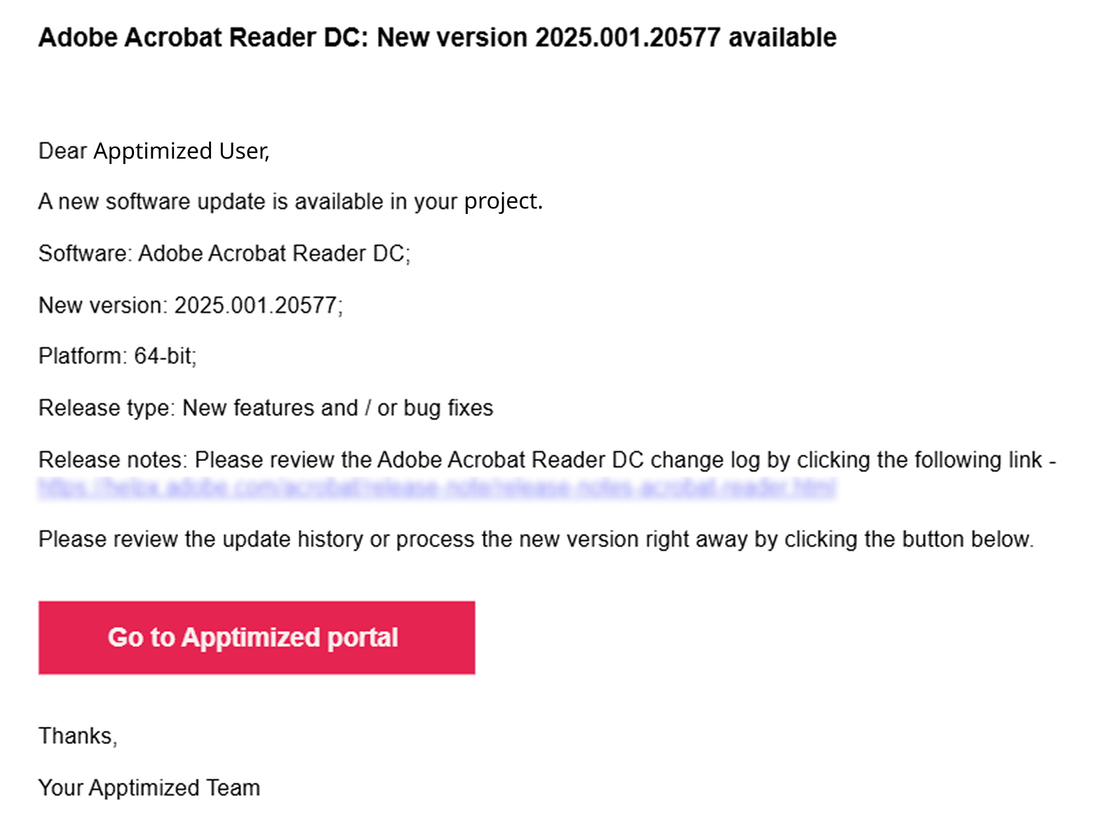This screenshot has height=823, width=1108.
Task: Click the 'Dear Apptimized User' greeting
Action: pos(154,151)
